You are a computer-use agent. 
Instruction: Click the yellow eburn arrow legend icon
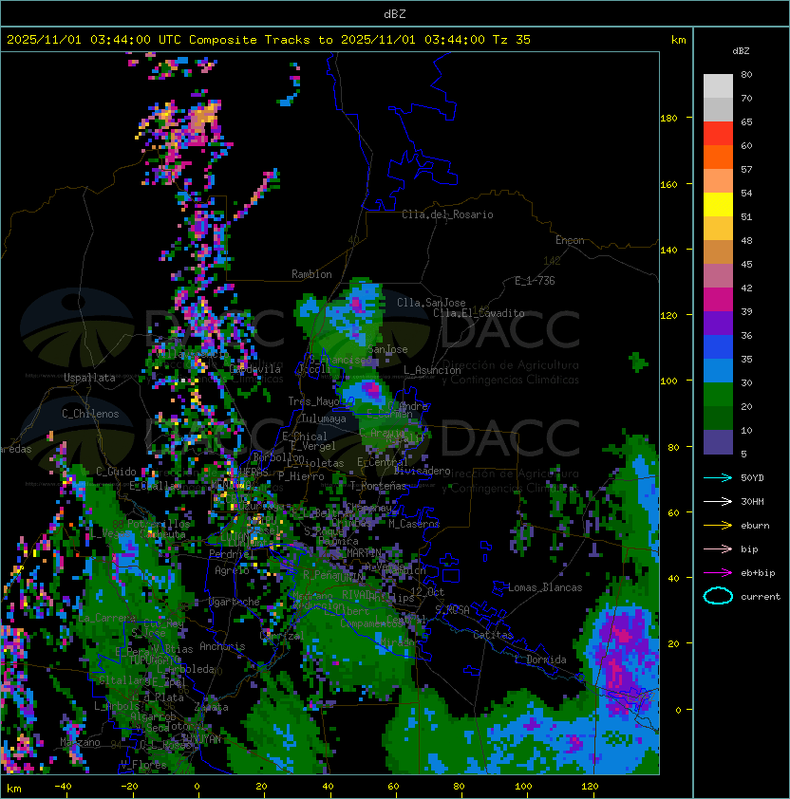718,526
